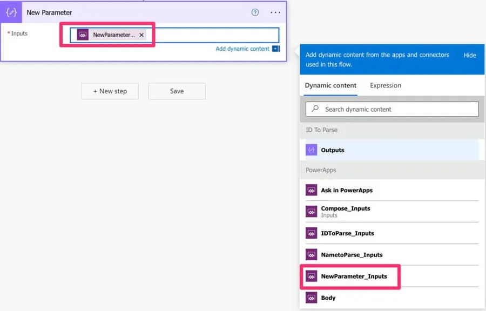
Task: Switch to the Expression tab
Action: pyautogui.click(x=385, y=85)
